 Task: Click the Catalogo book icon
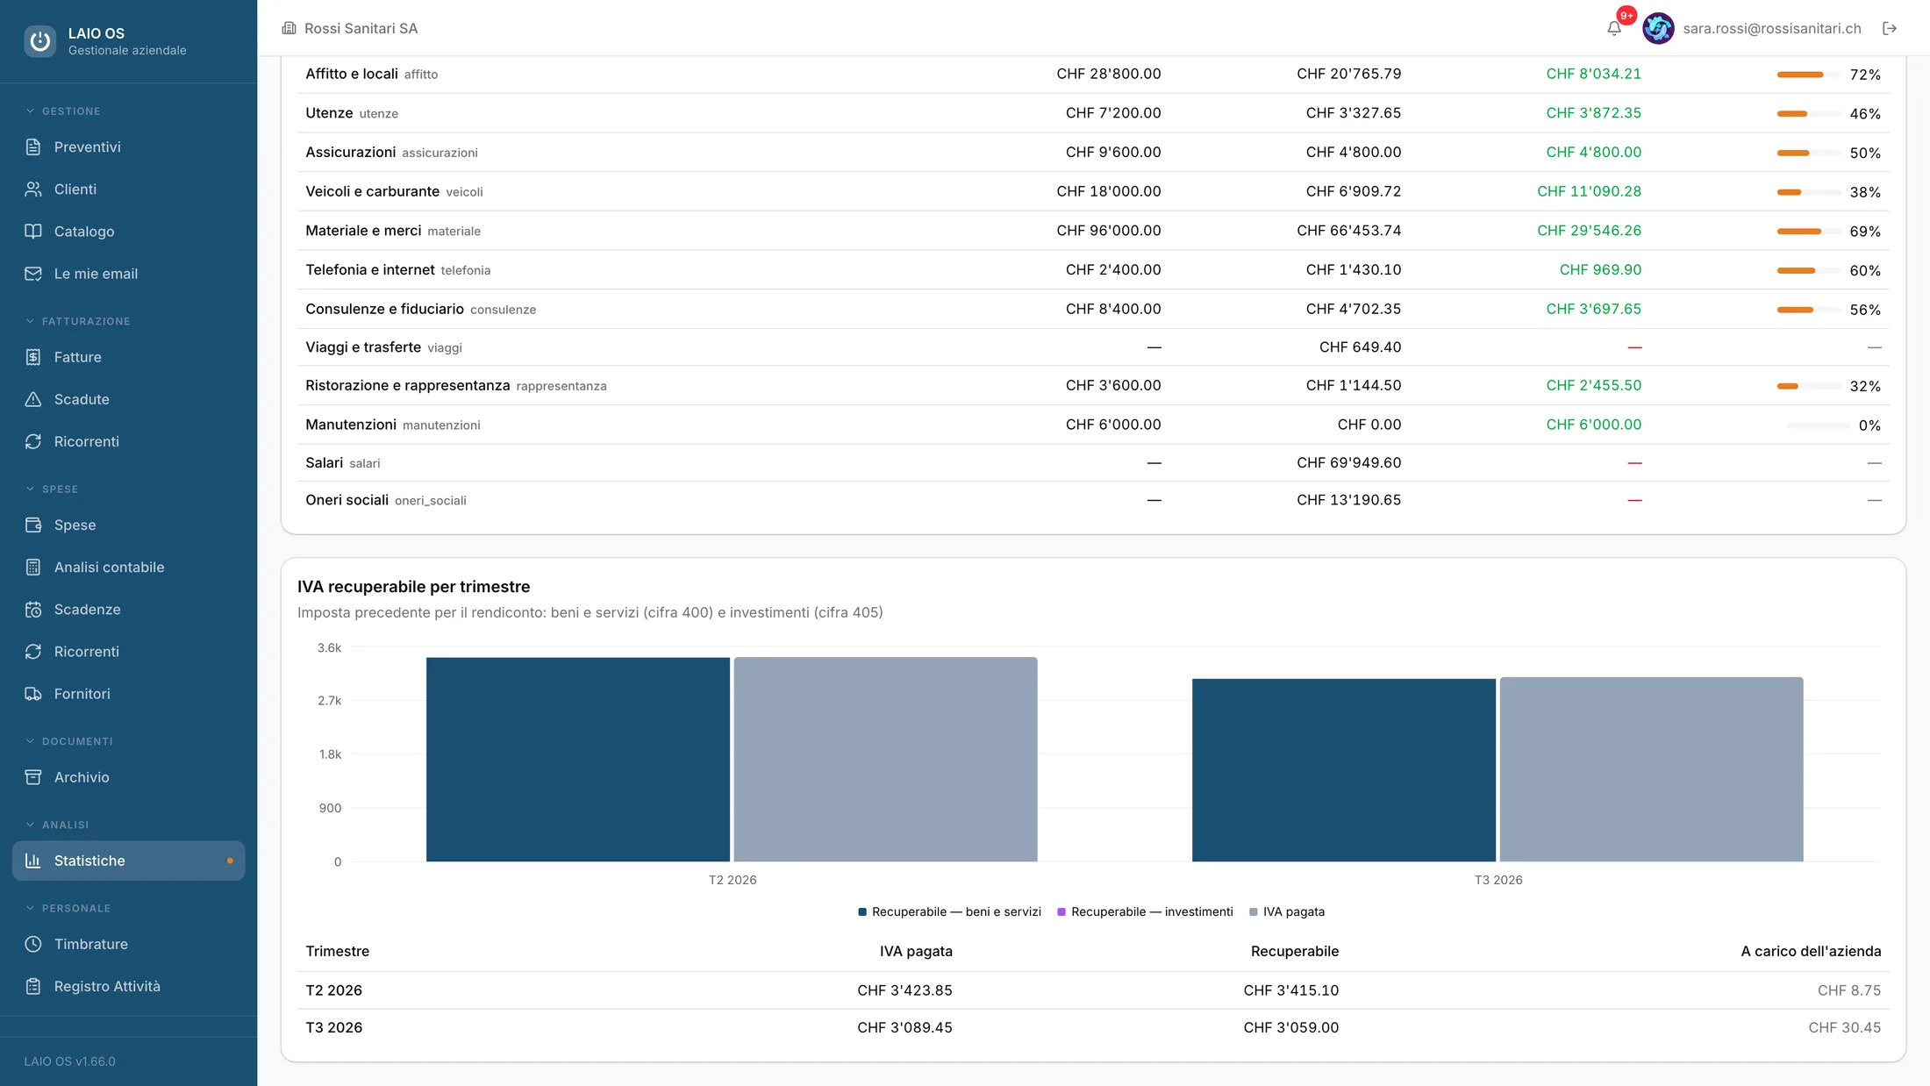(x=33, y=231)
